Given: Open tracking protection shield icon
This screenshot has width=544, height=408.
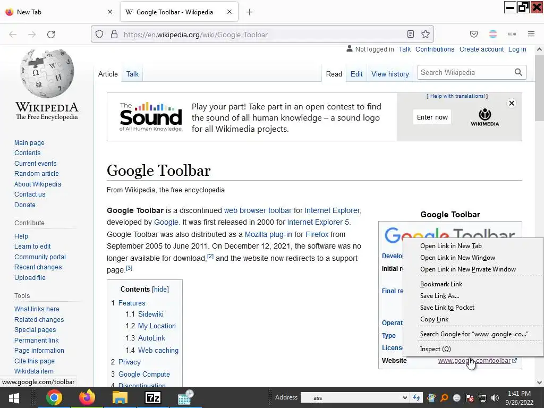Looking at the screenshot, I should click(99, 35).
